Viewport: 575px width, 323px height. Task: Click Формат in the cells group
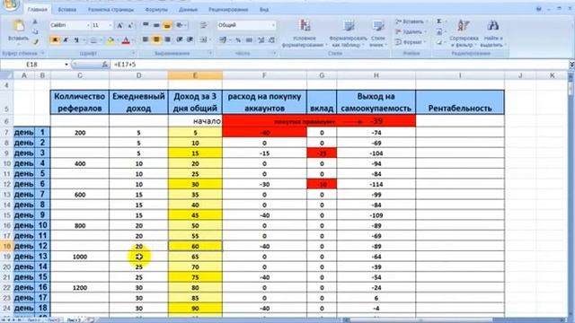[x=410, y=42]
